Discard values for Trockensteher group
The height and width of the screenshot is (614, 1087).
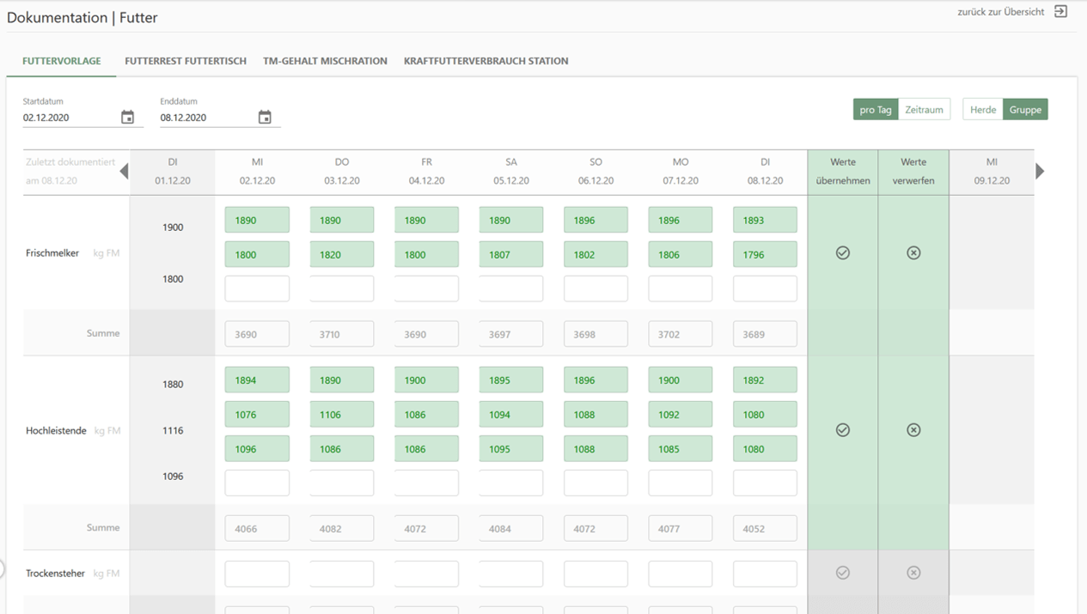(913, 573)
